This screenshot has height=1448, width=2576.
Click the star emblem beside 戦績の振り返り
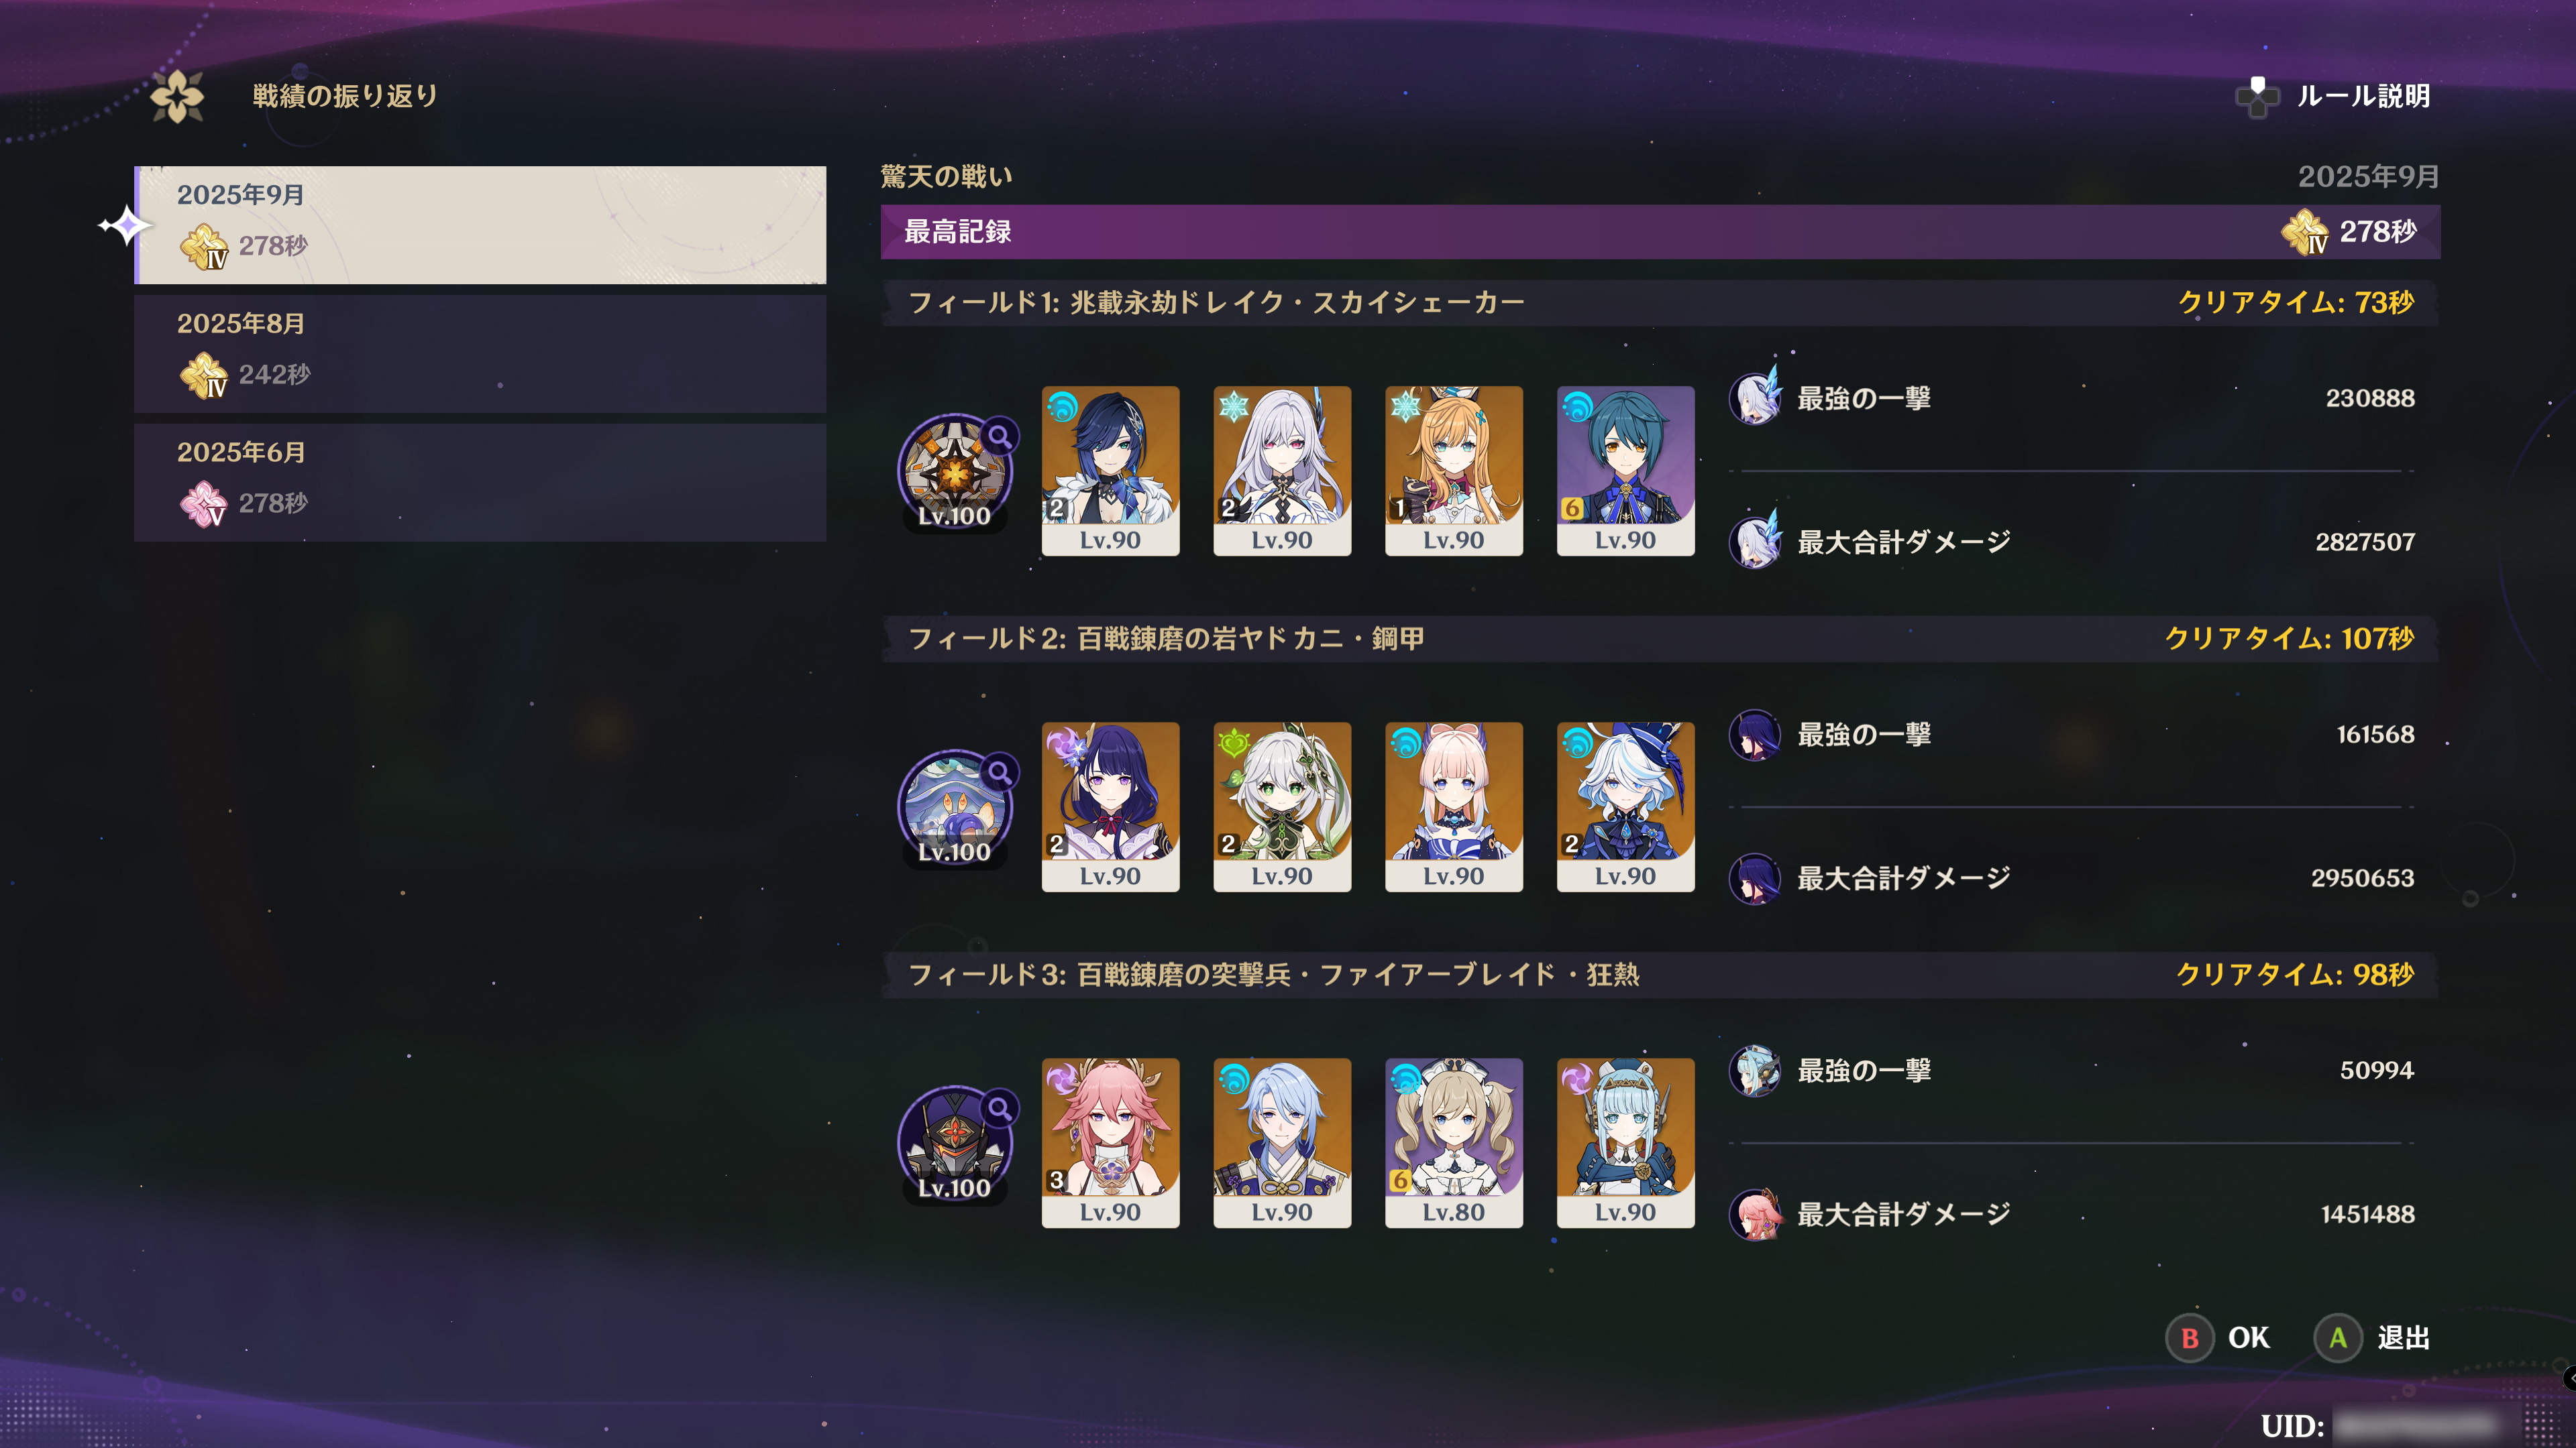[x=177, y=97]
